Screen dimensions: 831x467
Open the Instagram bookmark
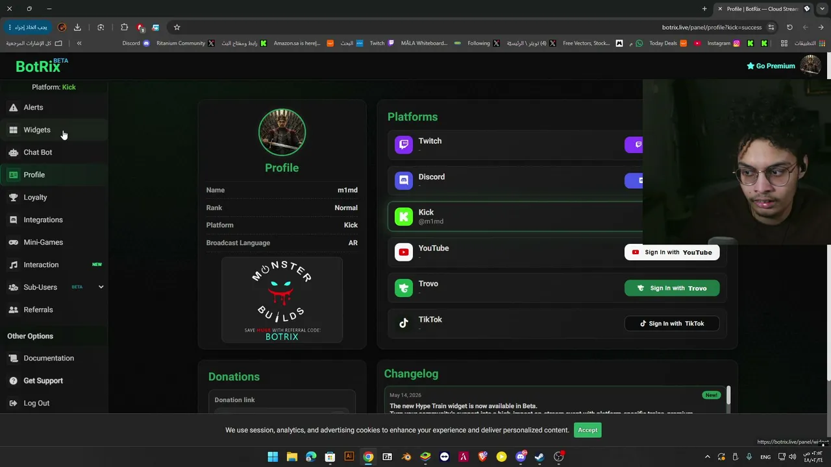(x=723, y=43)
